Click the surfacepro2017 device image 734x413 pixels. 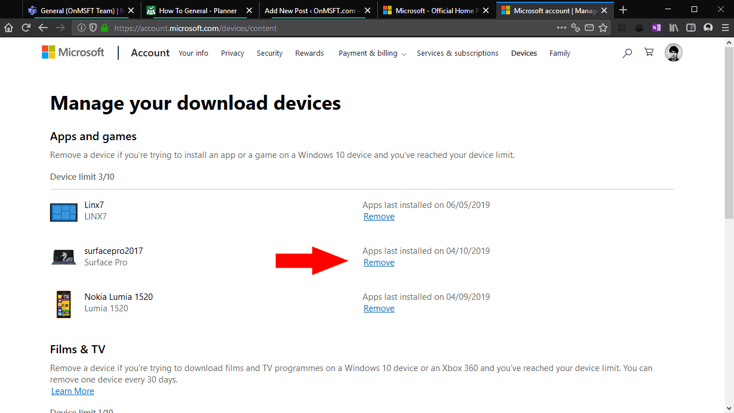click(64, 257)
